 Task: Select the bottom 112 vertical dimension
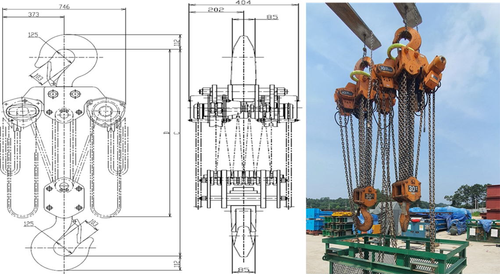coord(177,263)
